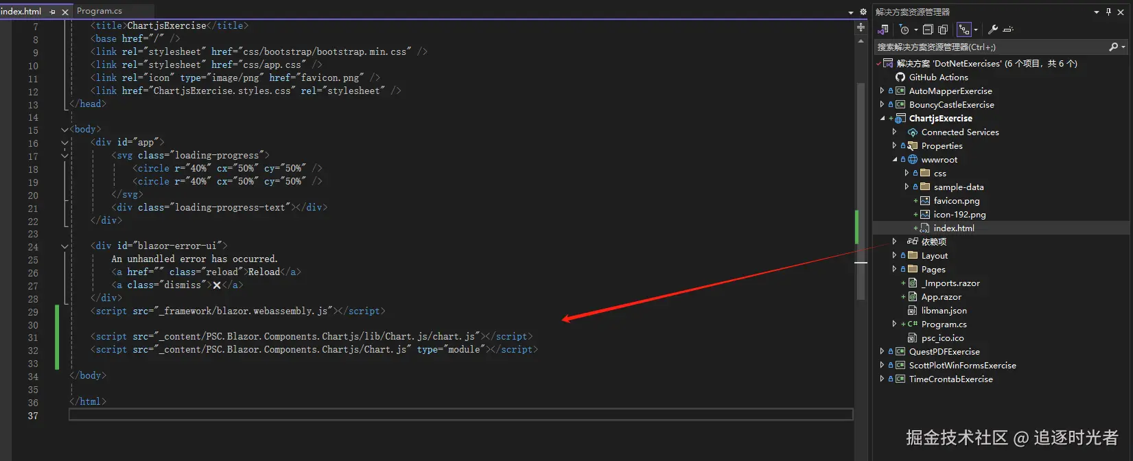Select GitHub Actions in the solution tree
The width and height of the screenshot is (1133, 461).
[x=938, y=77]
